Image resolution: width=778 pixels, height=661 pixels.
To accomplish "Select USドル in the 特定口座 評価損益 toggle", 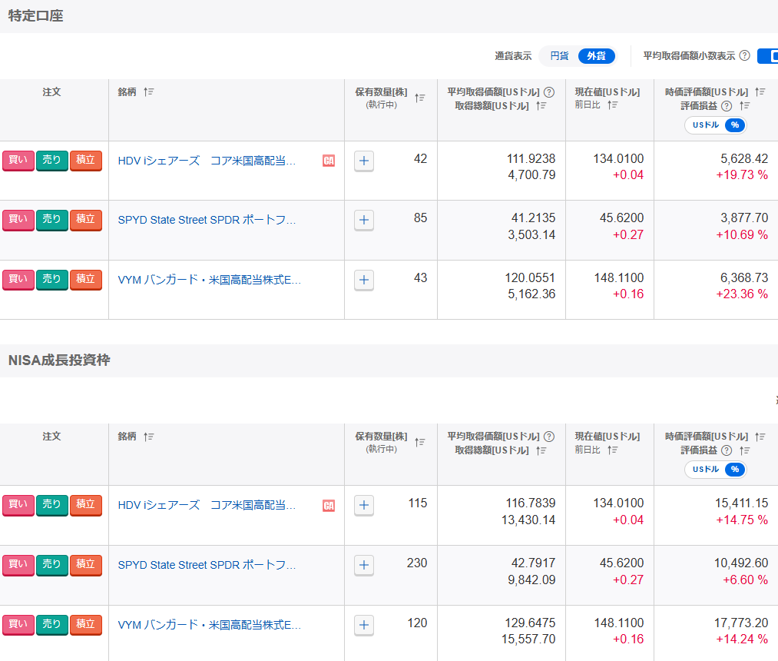I will 705,125.
